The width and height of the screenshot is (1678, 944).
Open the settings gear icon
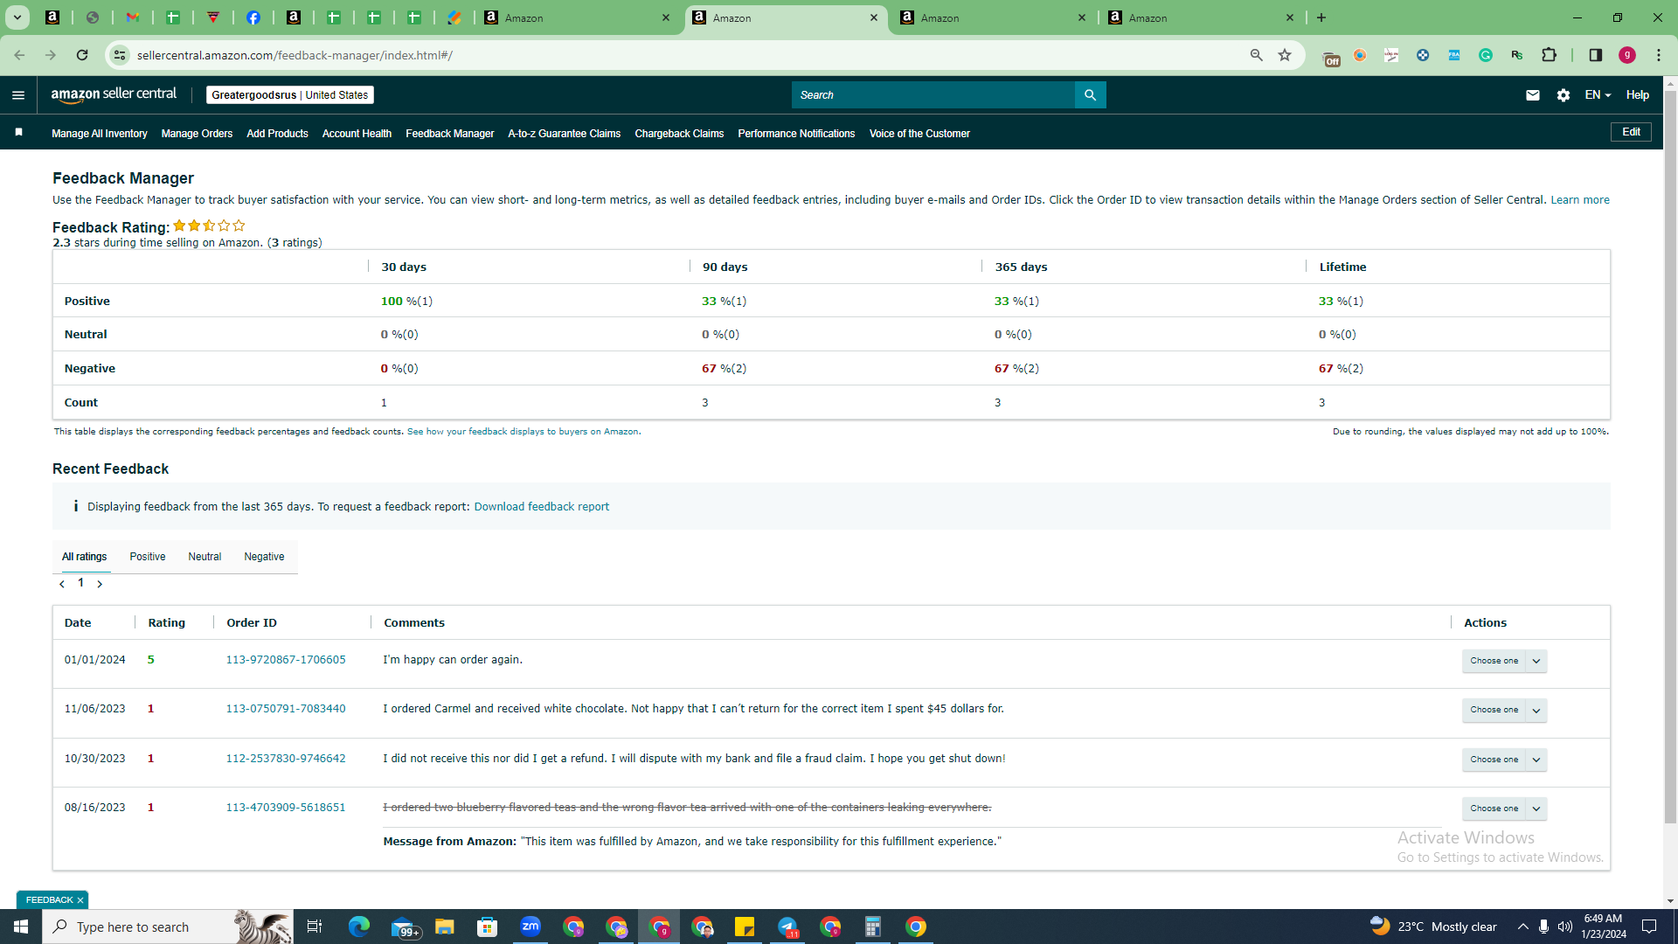pyautogui.click(x=1564, y=95)
